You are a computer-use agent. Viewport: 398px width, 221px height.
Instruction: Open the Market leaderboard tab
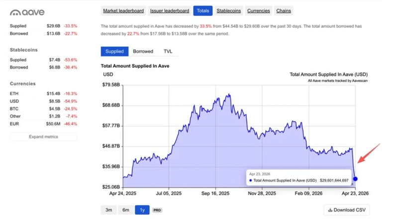(123, 10)
